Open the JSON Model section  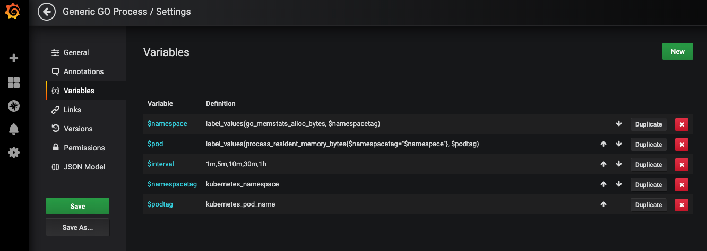coord(84,167)
